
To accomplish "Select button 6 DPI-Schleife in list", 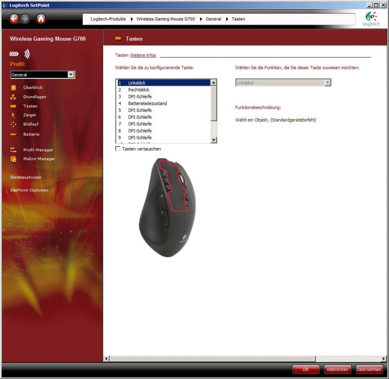I will pyautogui.click(x=164, y=117).
